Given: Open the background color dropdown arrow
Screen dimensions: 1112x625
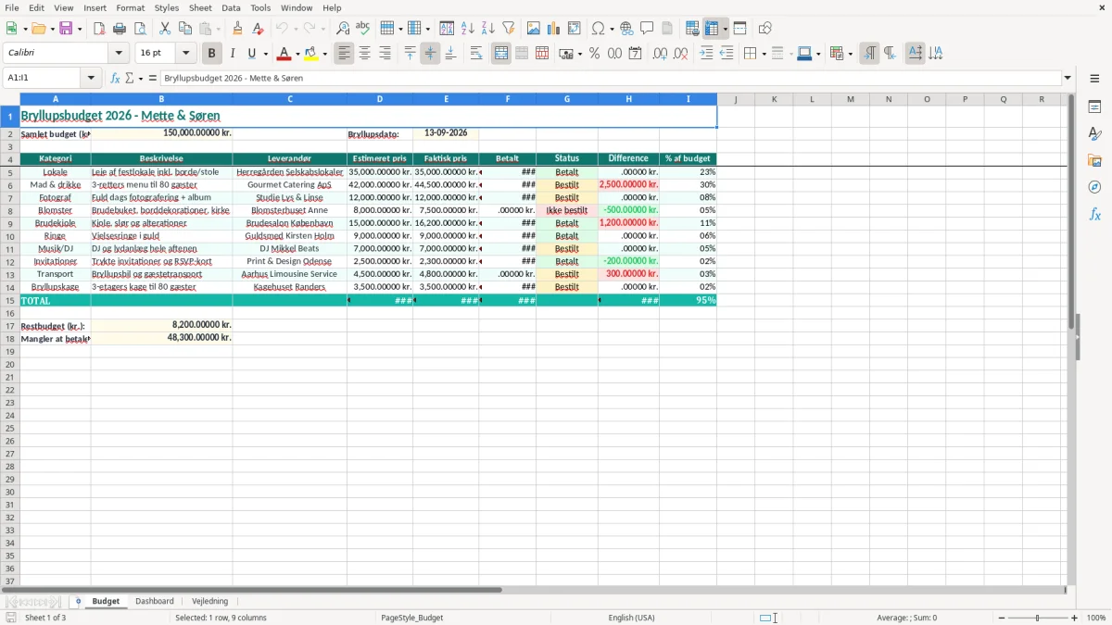Looking at the screenshot, I should (325, 54).
